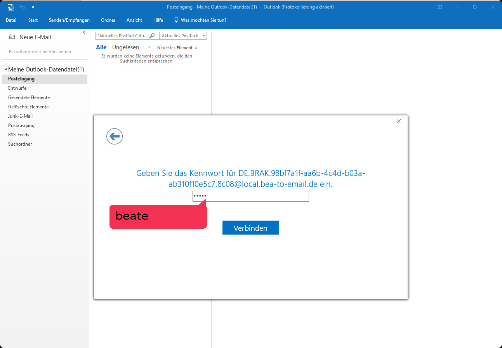Select the Posteingang folder
The width and height of the screenshot is (502, 348).
tap(45, 79)
